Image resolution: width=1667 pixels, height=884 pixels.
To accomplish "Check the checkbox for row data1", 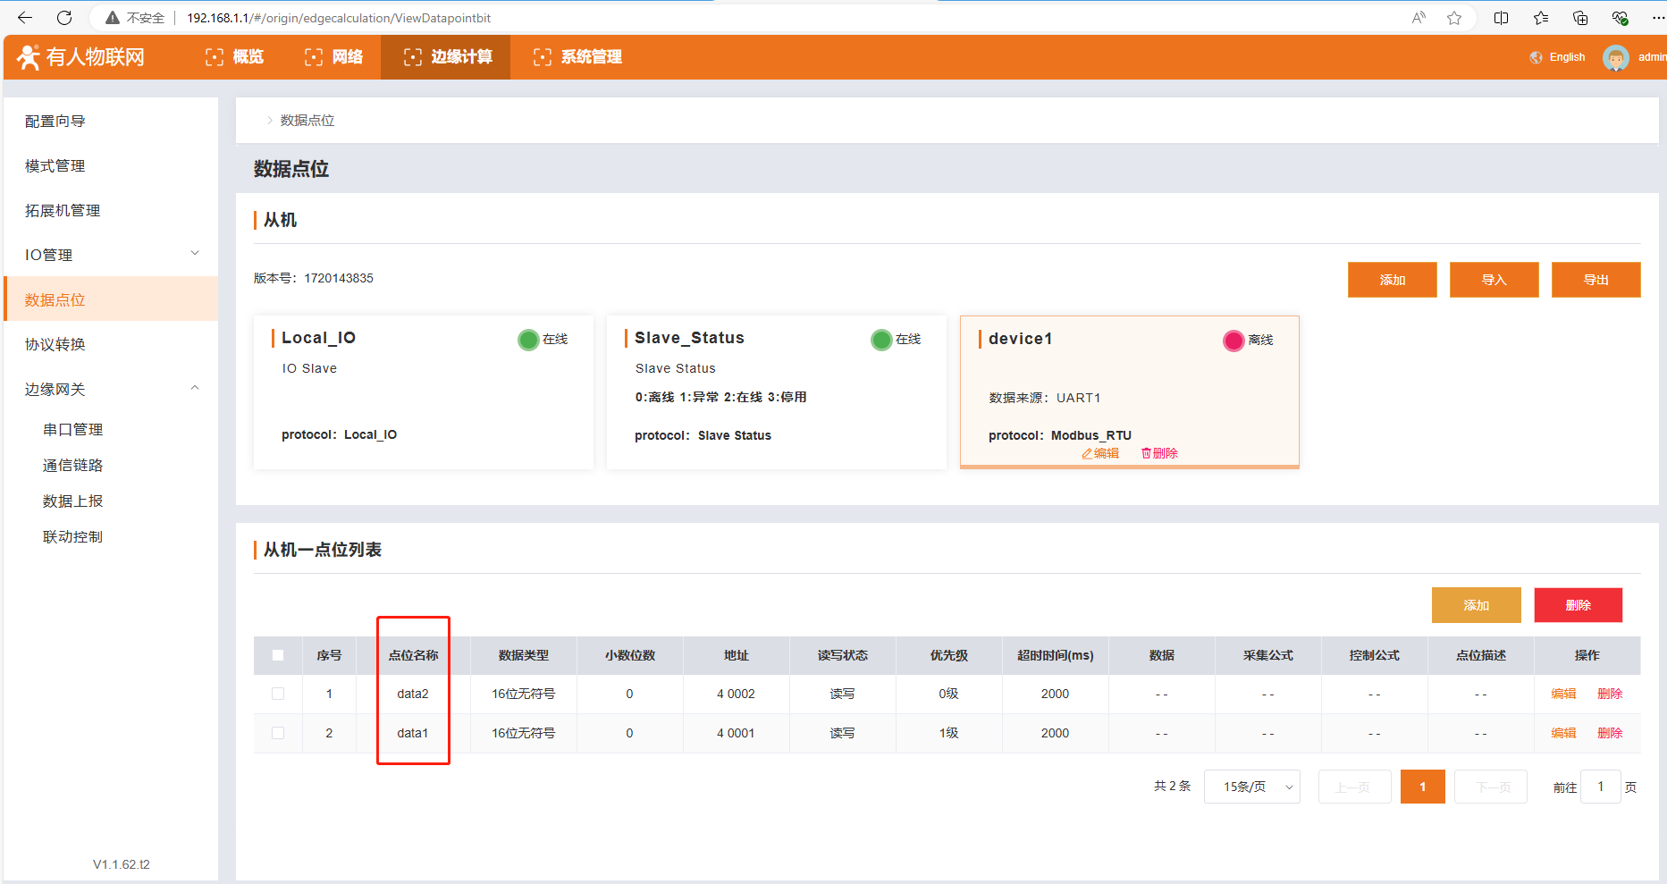I will pos(278,733).
